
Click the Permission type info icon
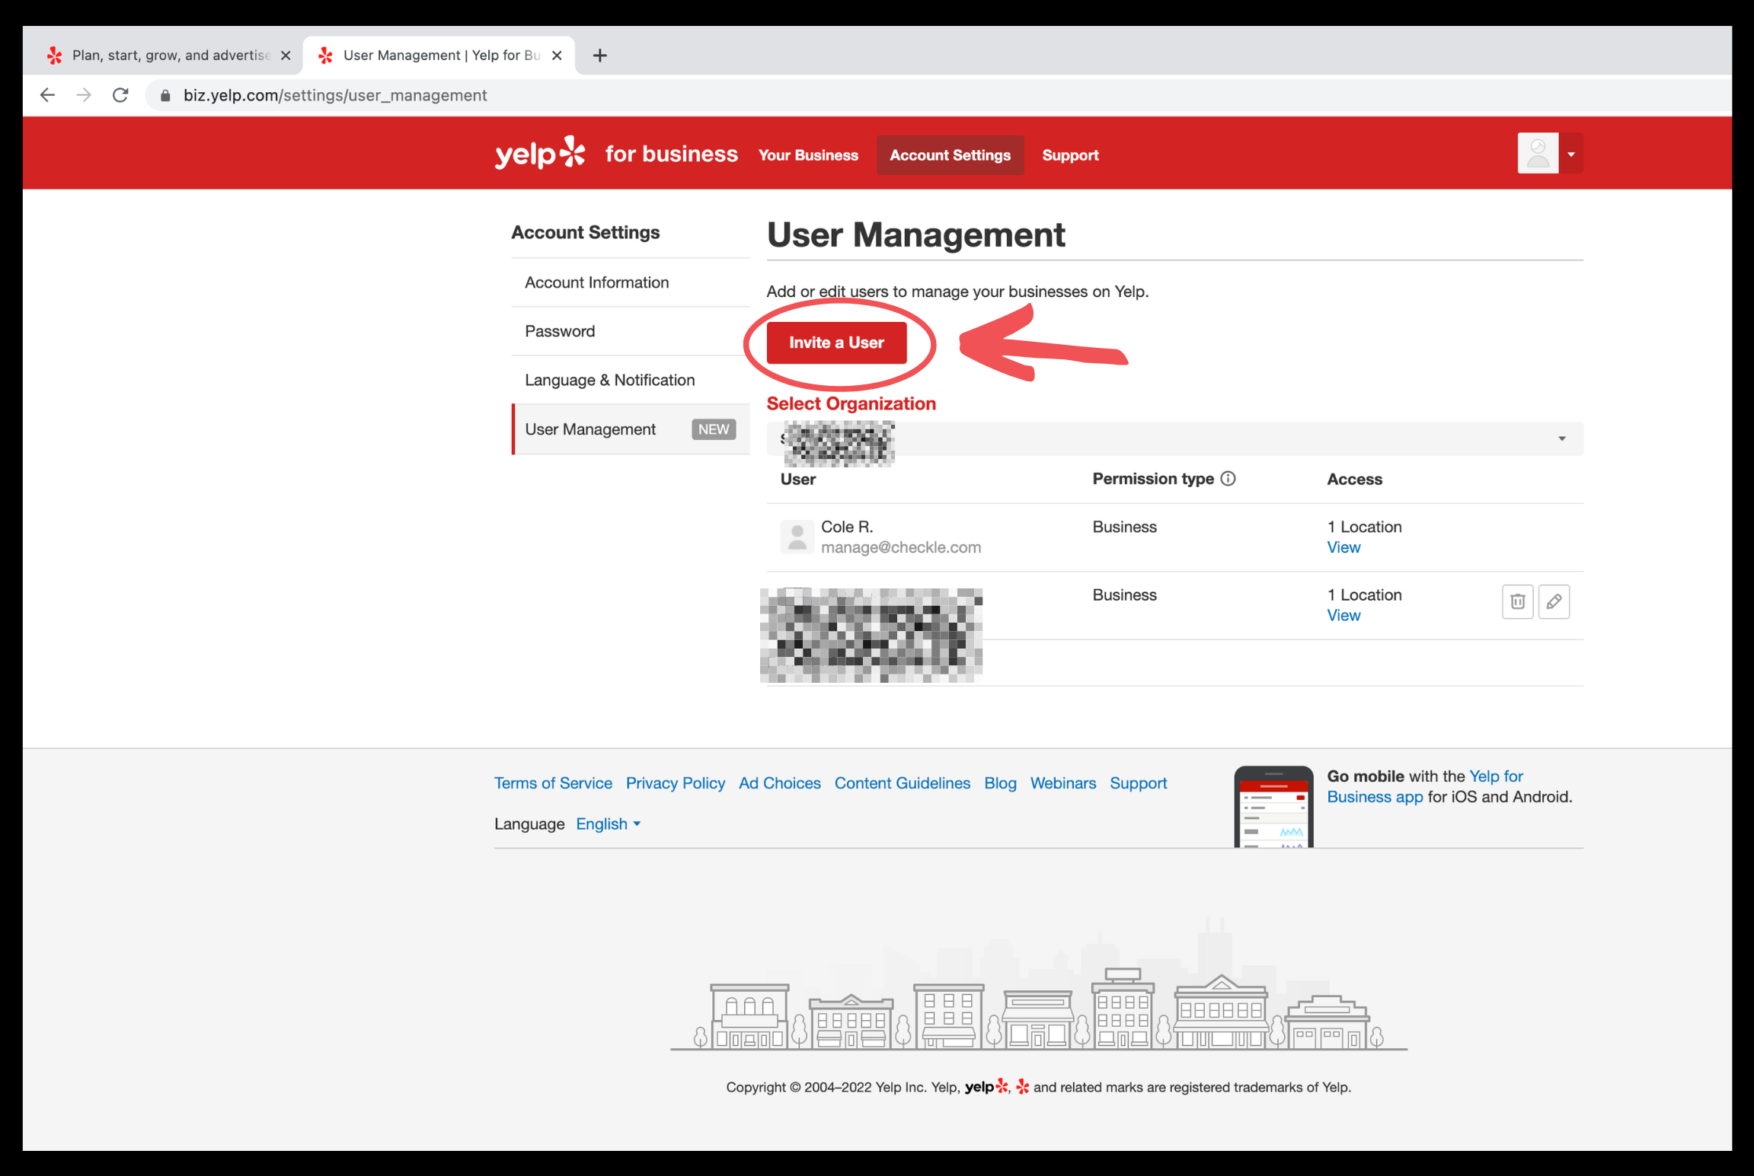(x=1228, y=478)
